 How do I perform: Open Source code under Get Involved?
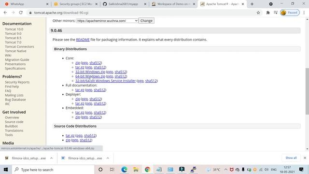(14, 122)
